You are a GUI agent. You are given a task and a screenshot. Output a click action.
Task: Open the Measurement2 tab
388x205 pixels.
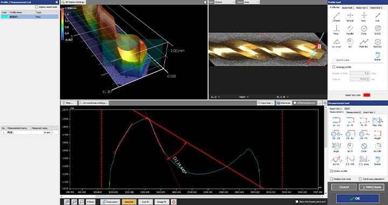click(x=354, y=112)
